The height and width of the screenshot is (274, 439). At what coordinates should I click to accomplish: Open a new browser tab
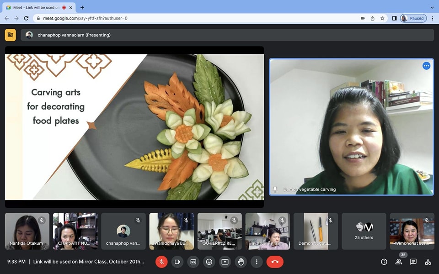pos(82,7)
